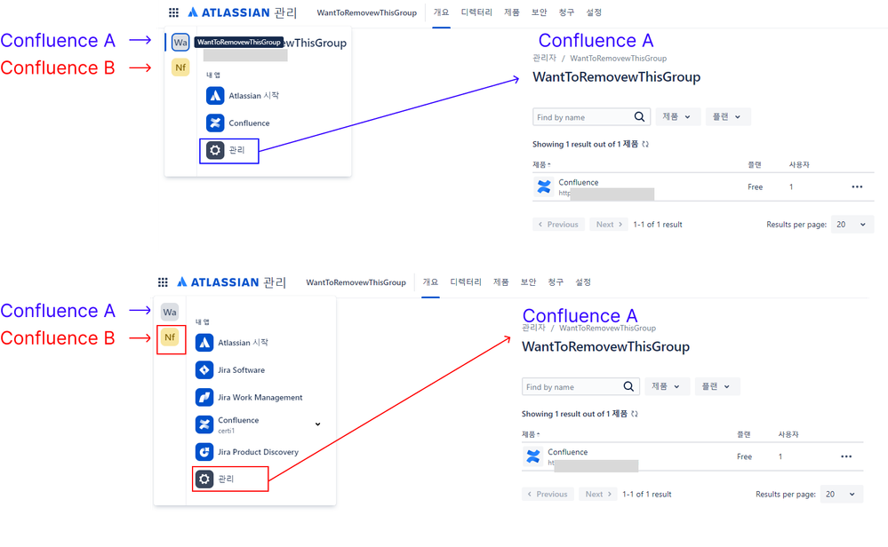Select the Wa site avatar in the upper panel

click(180, 43)
